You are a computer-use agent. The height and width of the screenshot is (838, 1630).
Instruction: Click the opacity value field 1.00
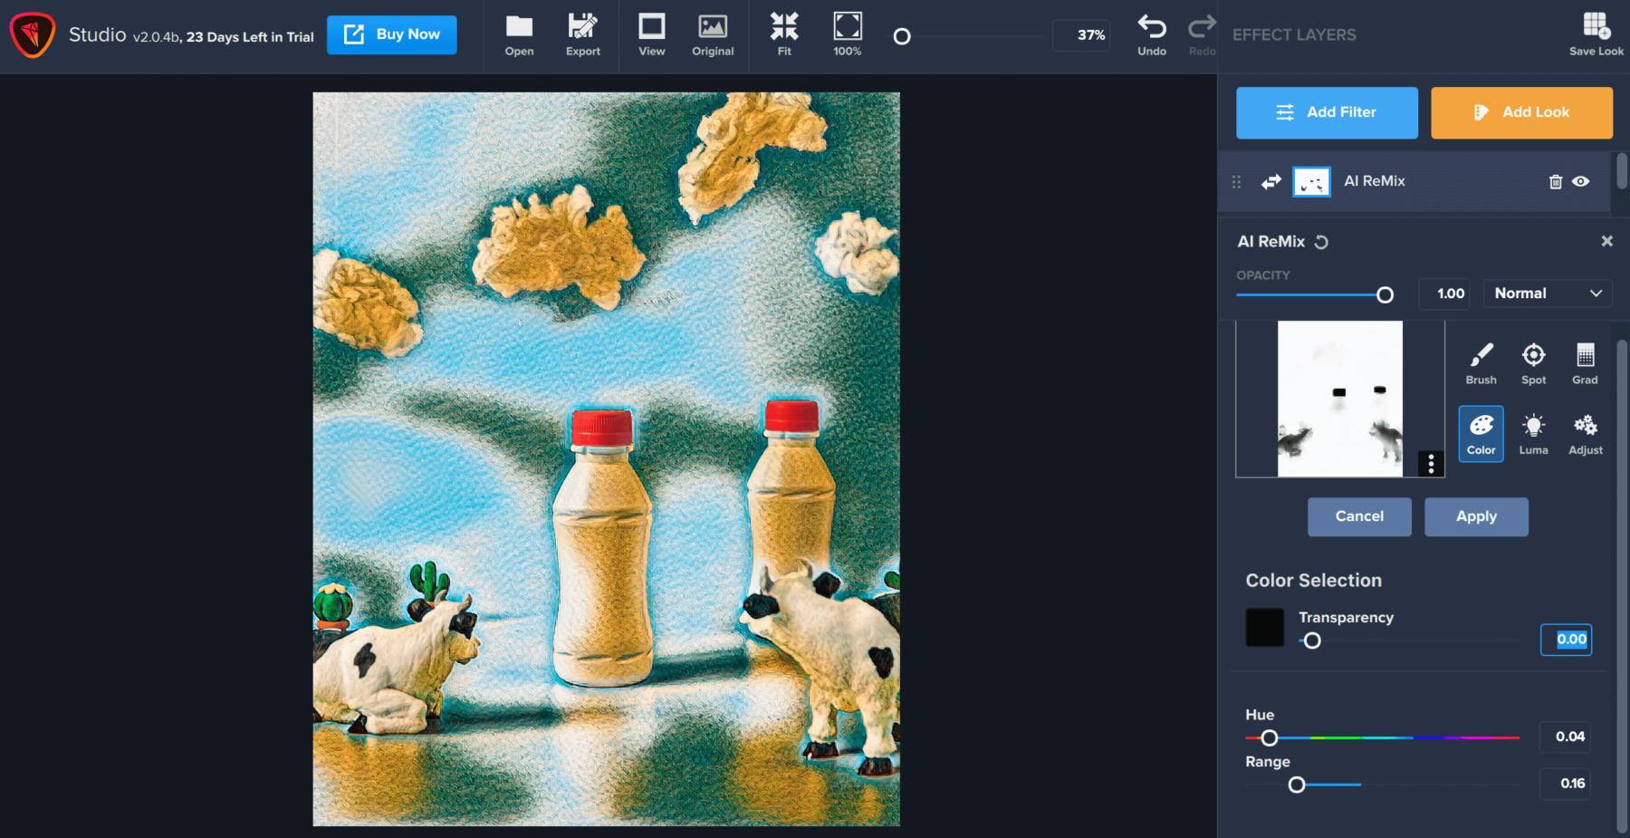(1445, 294)
